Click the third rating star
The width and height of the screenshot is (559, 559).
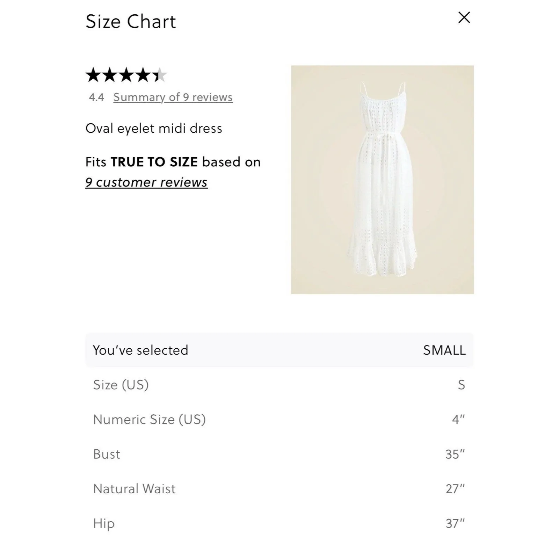(126, 74)
